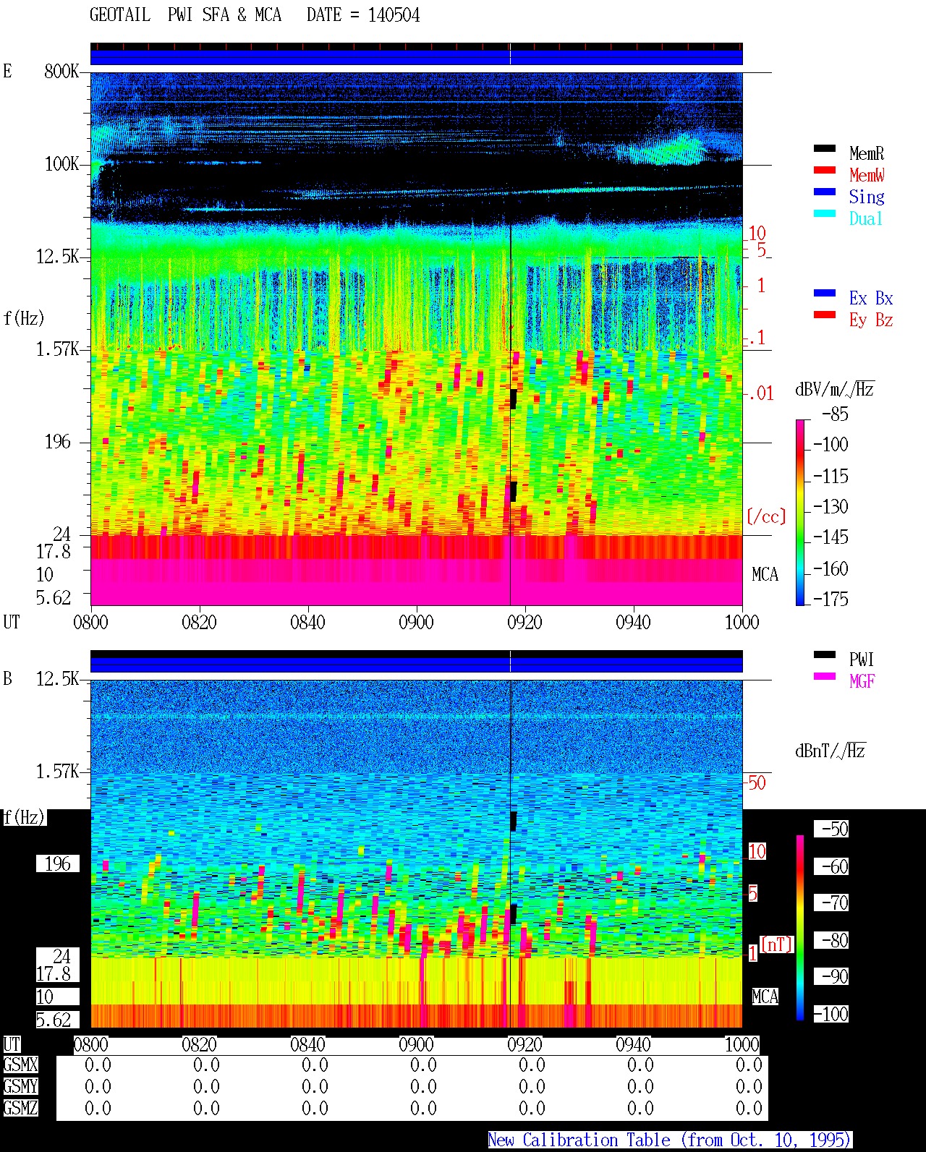Click the blue Sing legend swatch
Image resolution: width=926 pixels, height=1152 pixels.
[824, 192]
